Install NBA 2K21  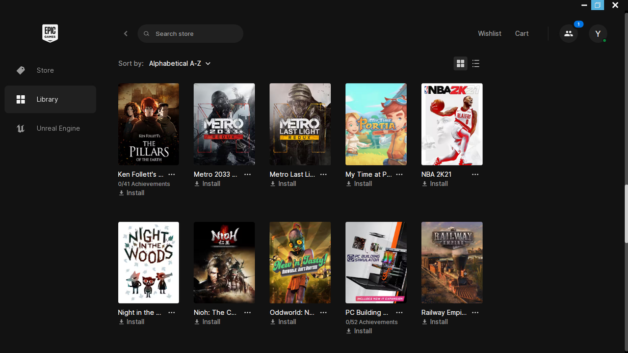[x=435, y=184]
